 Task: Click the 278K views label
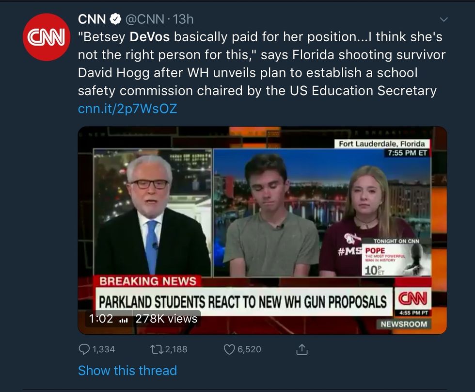166,319
